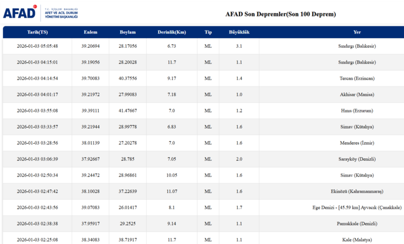Select the date cell 2026-01-03 03:55:08
Screen dimensions: 404x244
[x=38, y=111]
